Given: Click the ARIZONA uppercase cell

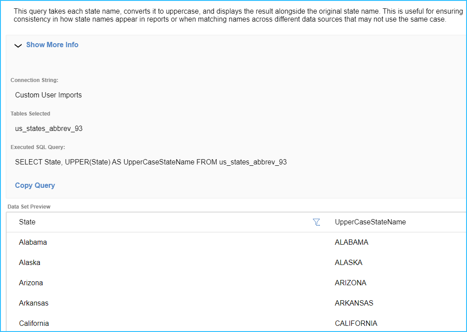Looking at the screenshot, I should click(350, 283).
